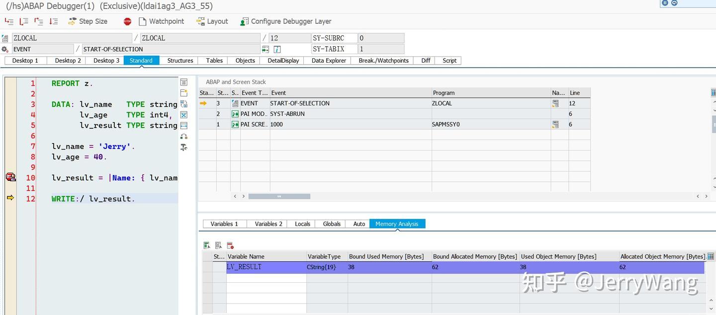Select SAPMSSY0 program cell in stack

click(x=491, y=124)
